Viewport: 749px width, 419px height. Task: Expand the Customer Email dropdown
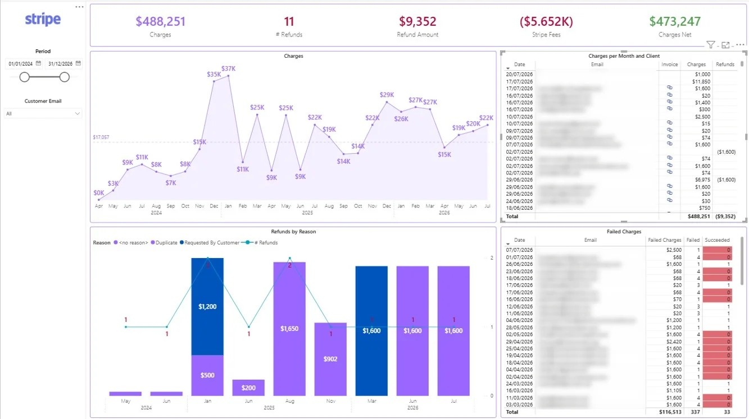click(43, 113)
